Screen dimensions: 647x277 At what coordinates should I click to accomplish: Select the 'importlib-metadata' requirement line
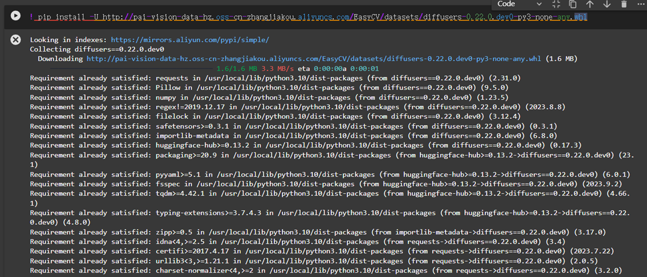pyautogui.click(x=294, y=135)
